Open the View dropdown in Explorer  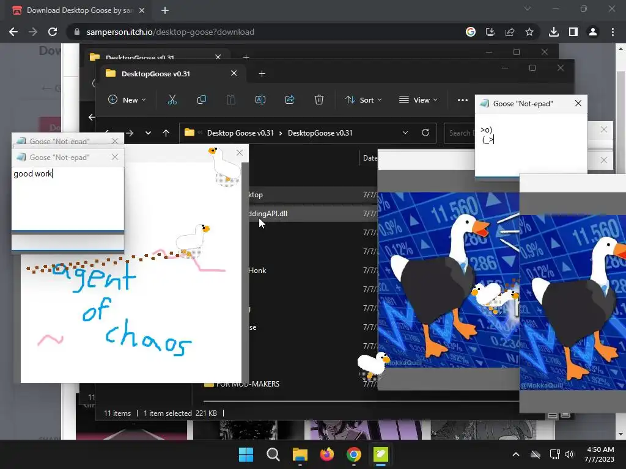[418, 100]
